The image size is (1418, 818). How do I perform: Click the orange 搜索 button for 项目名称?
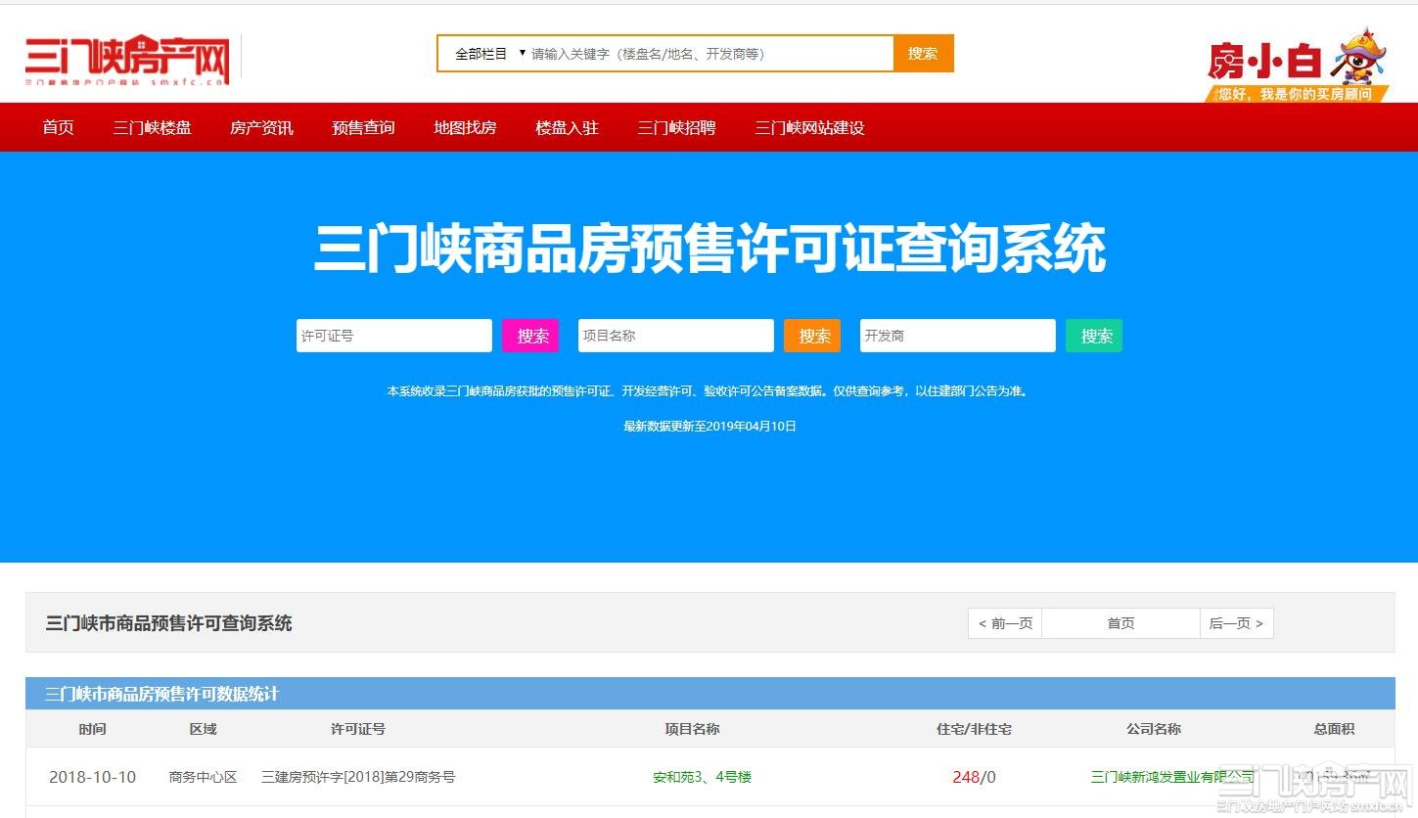[x=814, y=336]
